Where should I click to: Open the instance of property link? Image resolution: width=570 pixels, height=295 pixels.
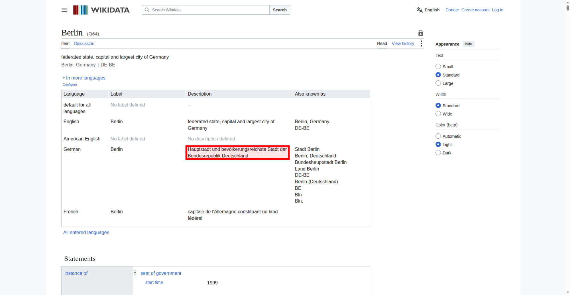click(76, 273)
